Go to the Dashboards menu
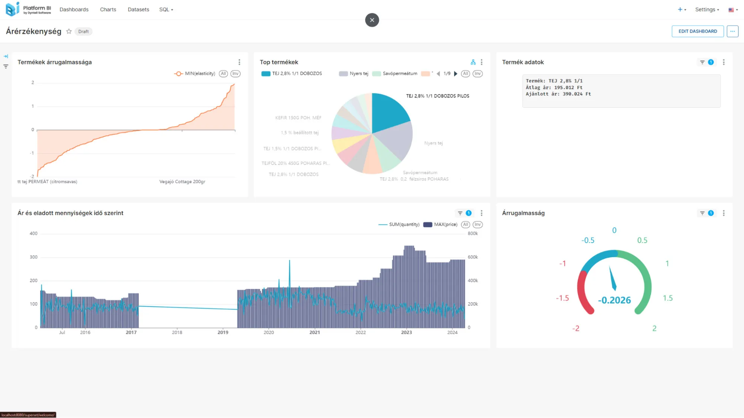 pos(74,10)
